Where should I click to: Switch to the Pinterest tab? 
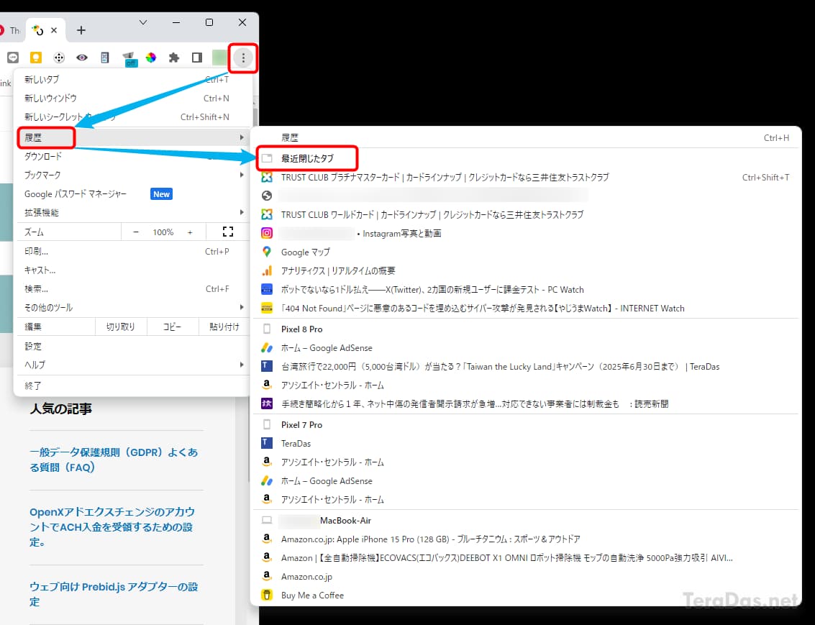point(10,31)
